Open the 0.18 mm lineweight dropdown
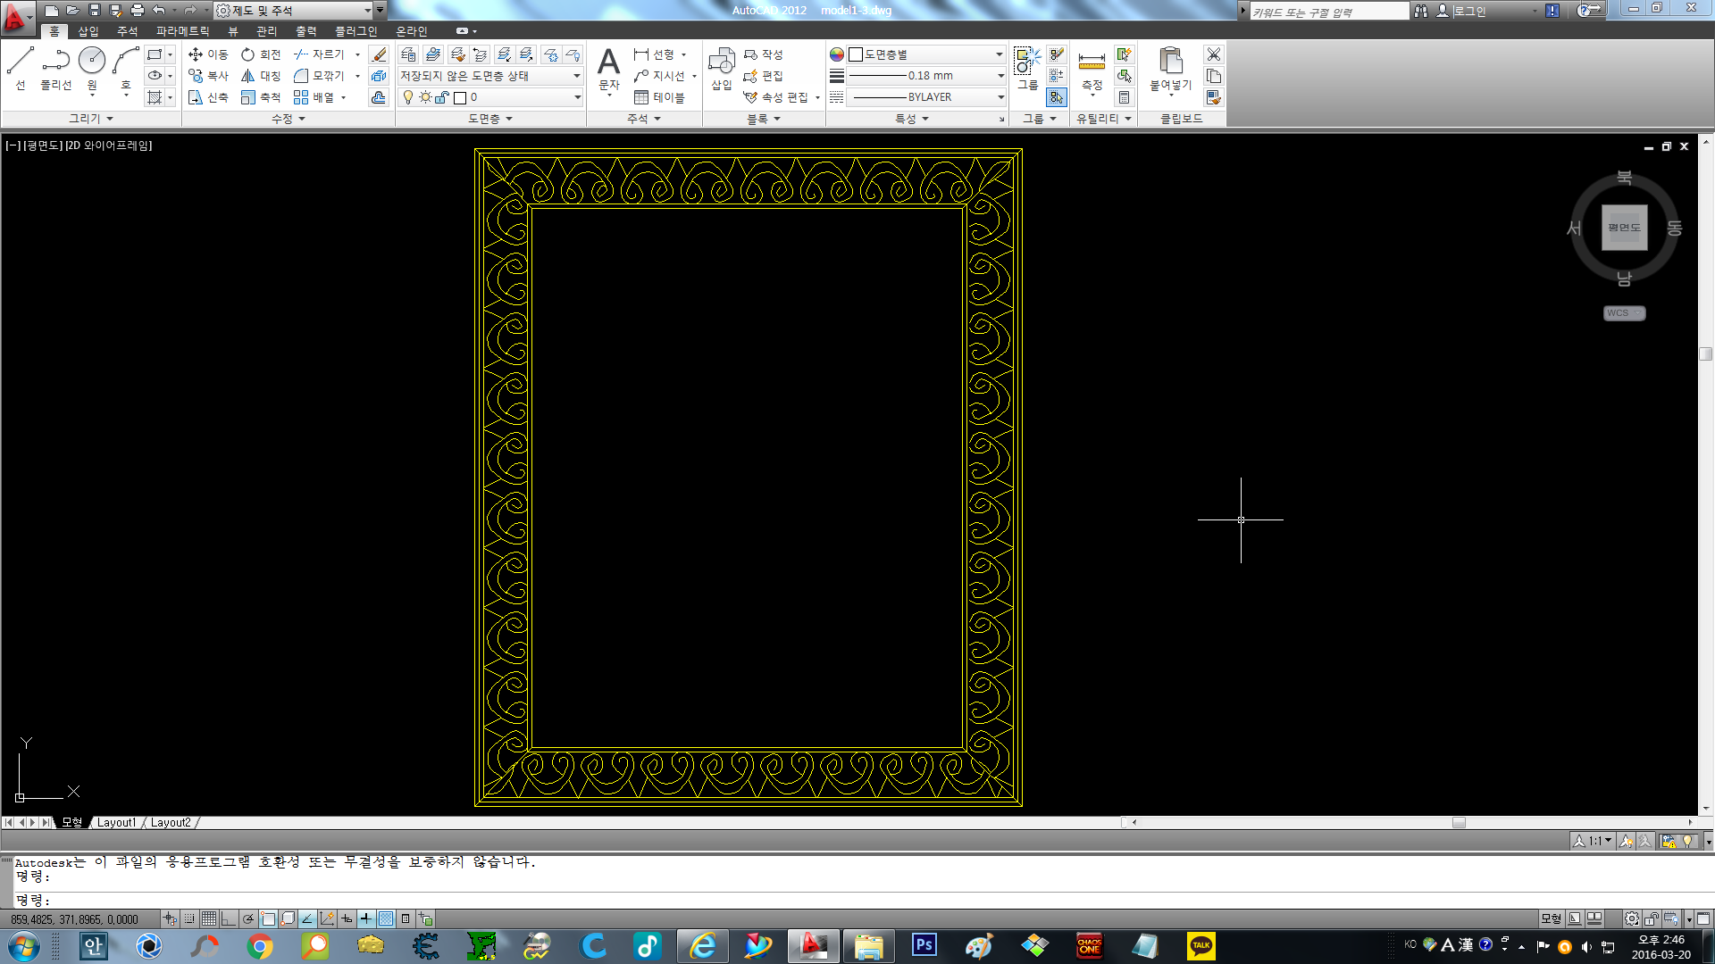This screenshot has width=1715, height=964. [x=1000, y=76]
